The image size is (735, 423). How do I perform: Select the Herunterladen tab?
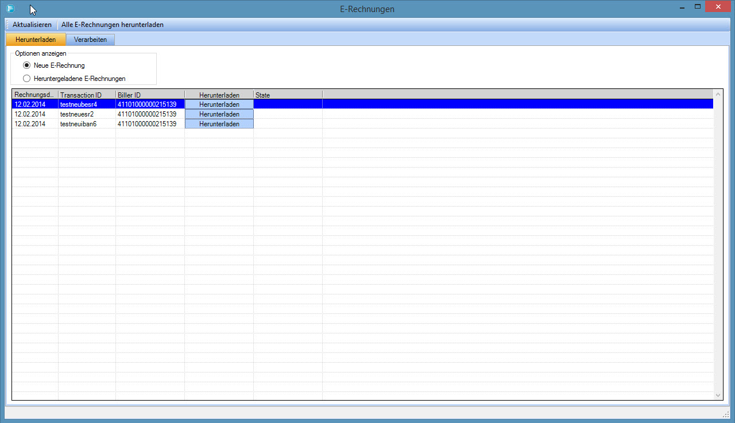coord(36,40)
